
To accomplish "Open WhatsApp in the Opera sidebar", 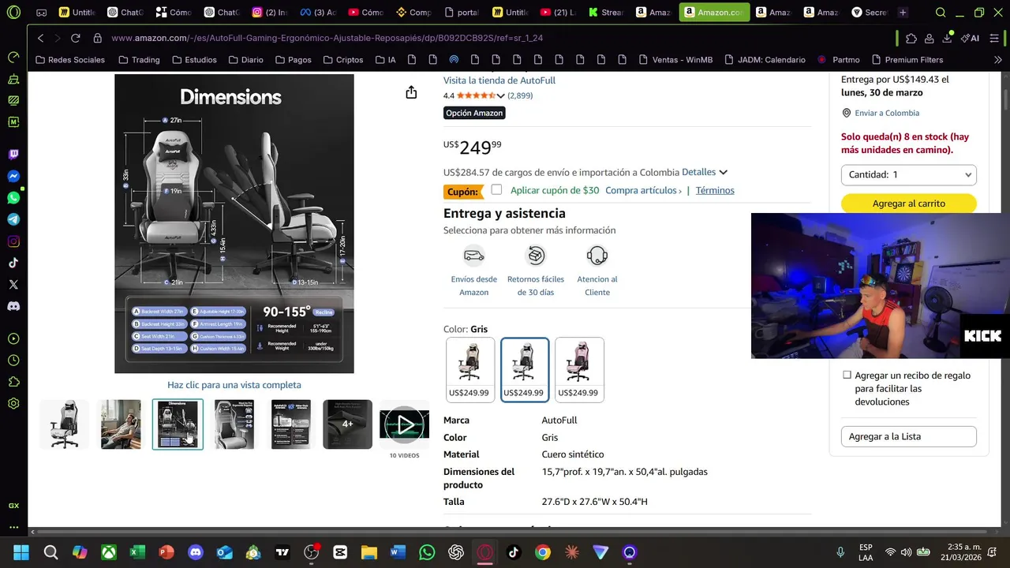I will point(13,198).
